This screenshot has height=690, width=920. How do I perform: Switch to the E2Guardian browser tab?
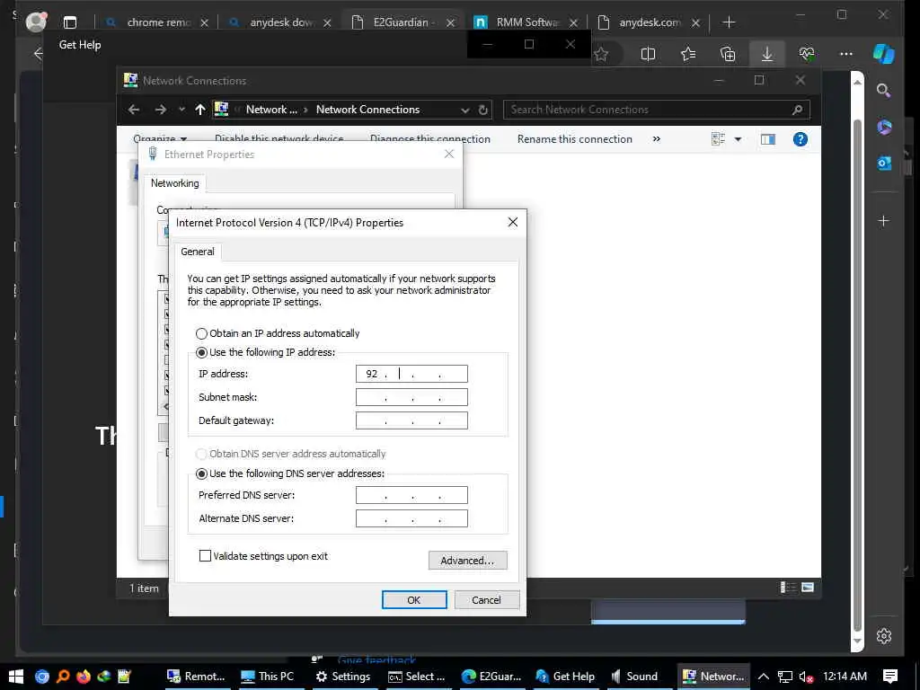pos(402,22)
